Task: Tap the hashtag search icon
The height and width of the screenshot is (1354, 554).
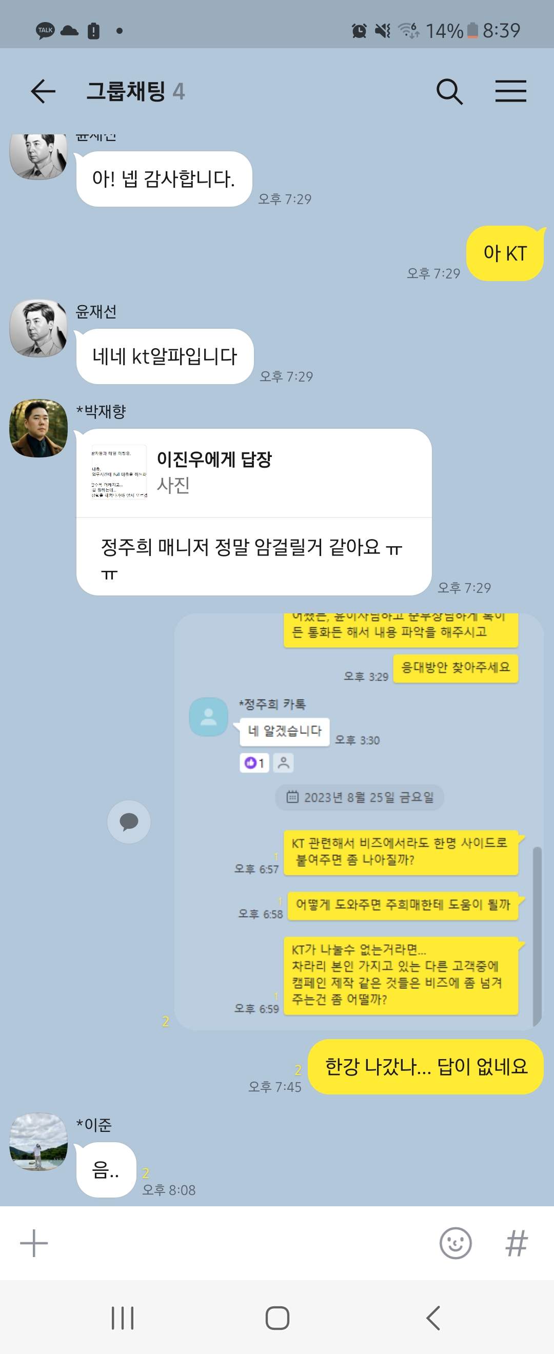Action: pyautogui.click(x=516, y=1243)
